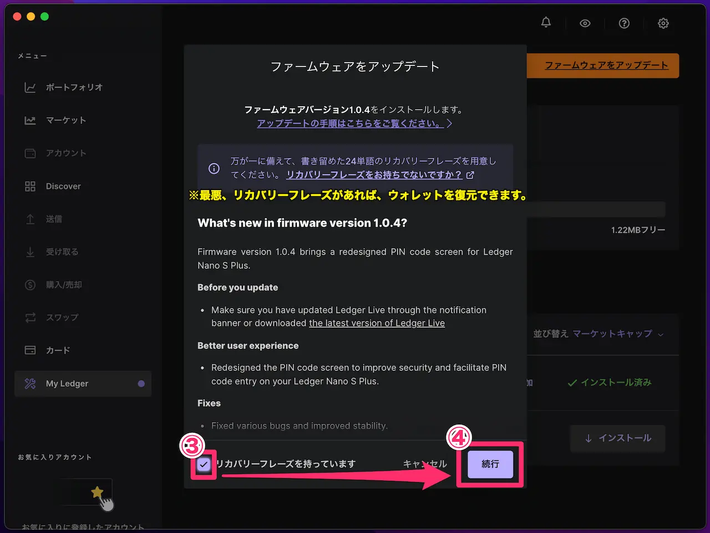
Task: Expand マーケットキャップ sort dropdown
Action: [618, 334]
